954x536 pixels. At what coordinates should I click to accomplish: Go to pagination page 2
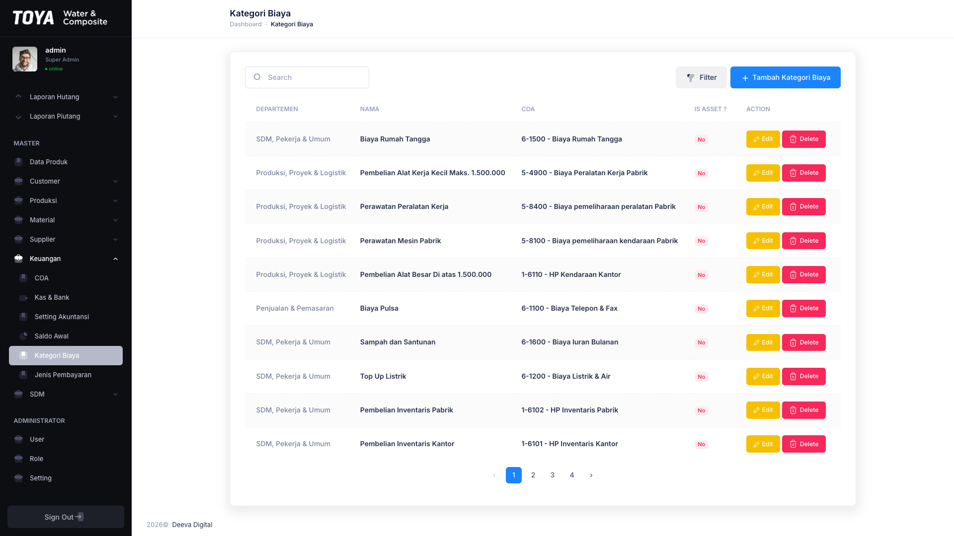tap(533, 475)
